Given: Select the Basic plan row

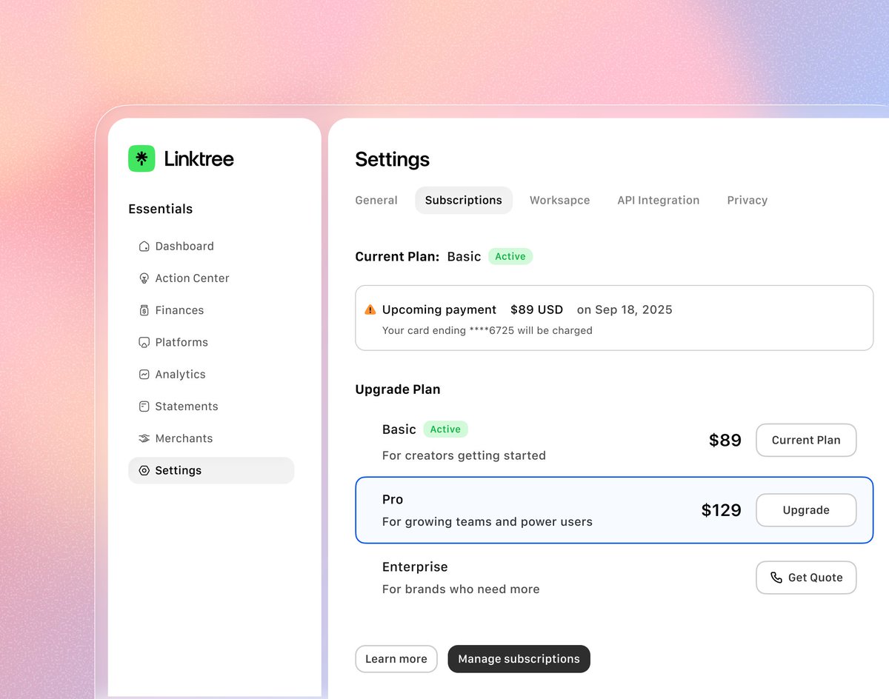Looking at the screenshot, I should [x=614, y=441].
